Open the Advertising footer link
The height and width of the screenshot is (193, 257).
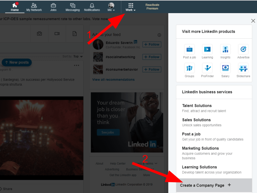[112, 169]
